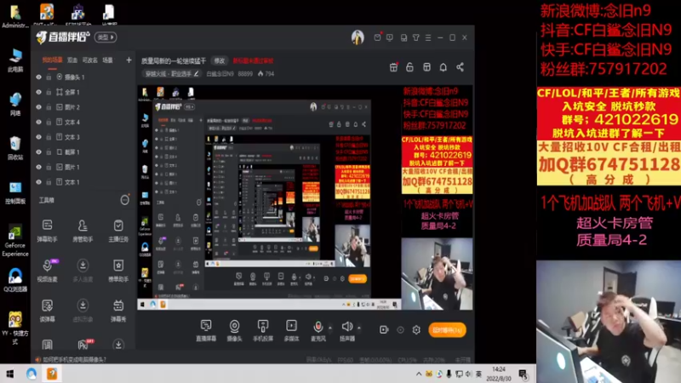Open the 视频连麦 microphone tool
This screenshot has height=383, width=681.
click(x=47, y=270)
